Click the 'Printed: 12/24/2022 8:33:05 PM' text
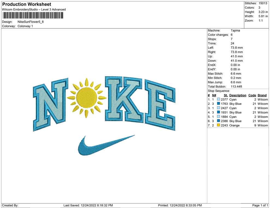This screenshot has height=208, width=270. [x=180, y=205]
